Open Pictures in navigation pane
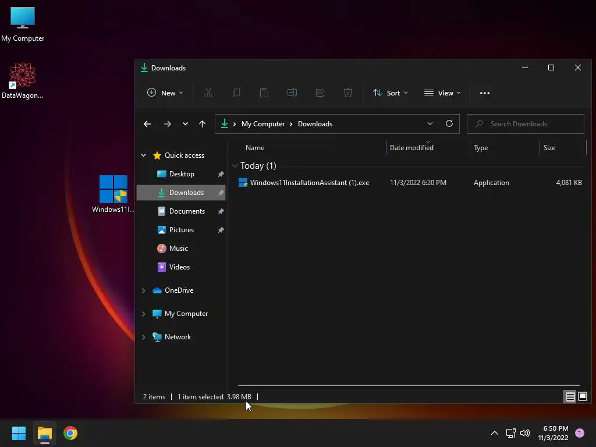Viewport: 596px width, 447px height. [x=181, y=230]
